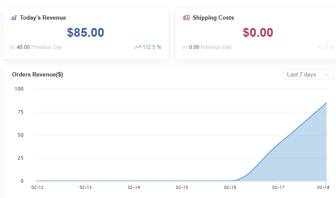Click the 02-12 date on chart axis

pos(37,187)
